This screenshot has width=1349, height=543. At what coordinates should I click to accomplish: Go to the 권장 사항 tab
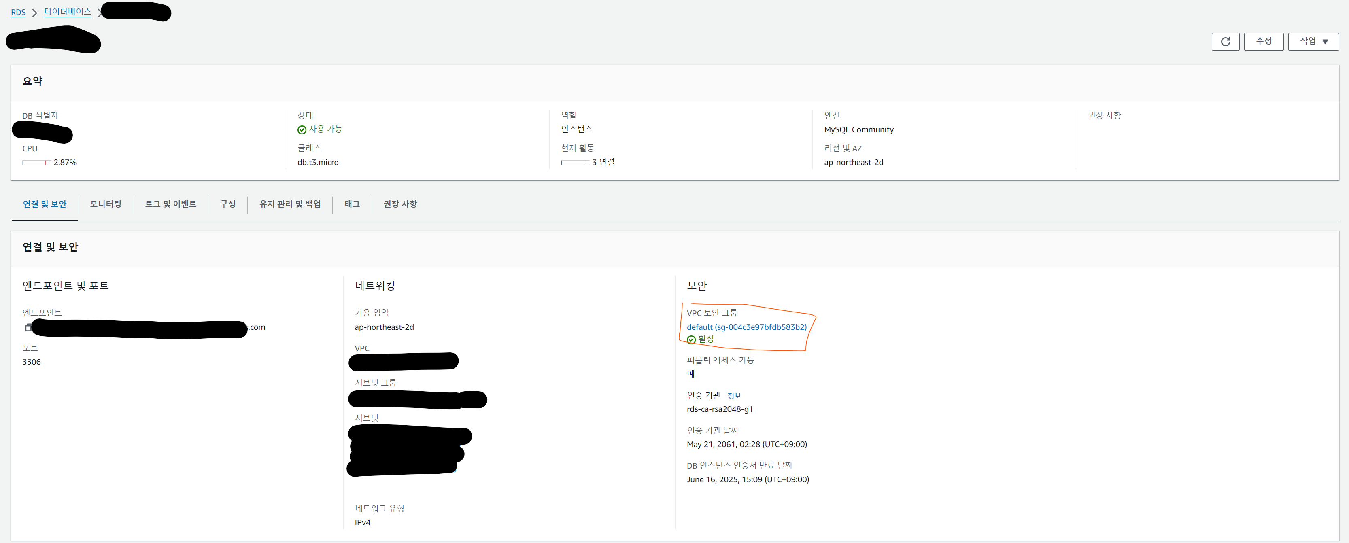click(400, 204)
